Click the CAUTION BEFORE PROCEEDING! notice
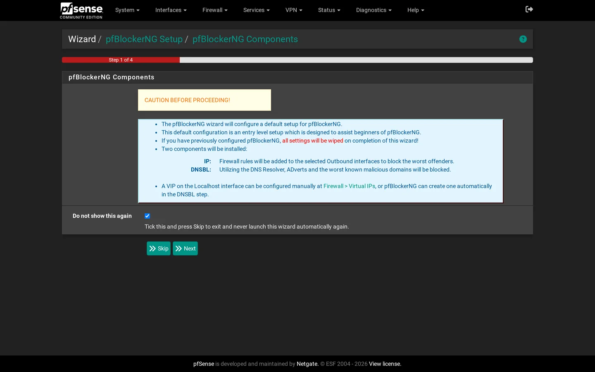The height and width of the screenshot is (372, 595). (x=205, y=100)
